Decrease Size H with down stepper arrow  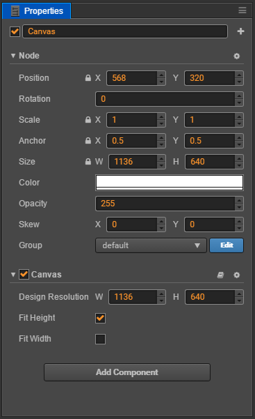pos(239,165)
